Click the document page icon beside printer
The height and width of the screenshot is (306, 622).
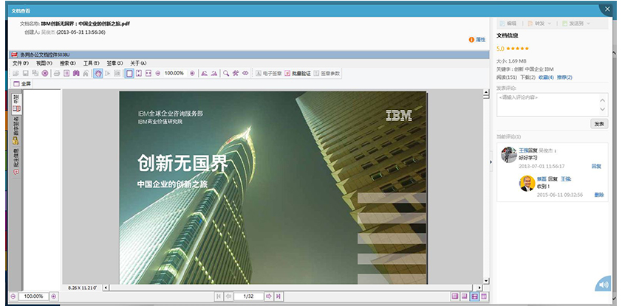[66, 73]
